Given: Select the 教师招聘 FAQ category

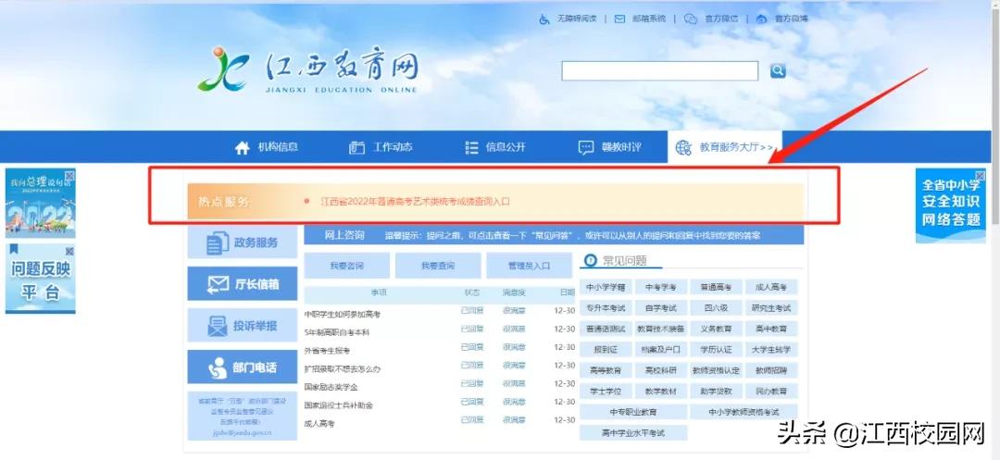Looking at the screenshot, I should pyautogui.click(x=771, y=370).
